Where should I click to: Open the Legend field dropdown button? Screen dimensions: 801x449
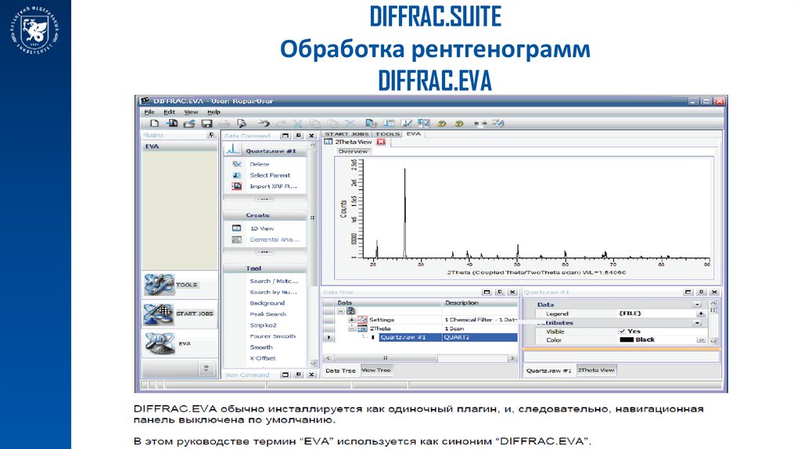(701, 314)
